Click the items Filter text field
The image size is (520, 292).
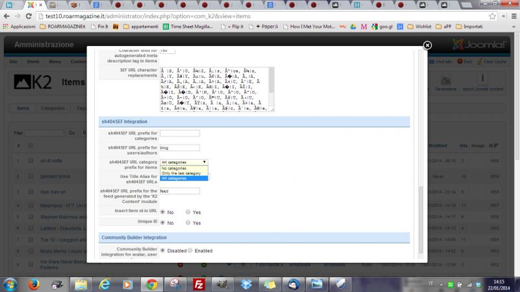44,133
